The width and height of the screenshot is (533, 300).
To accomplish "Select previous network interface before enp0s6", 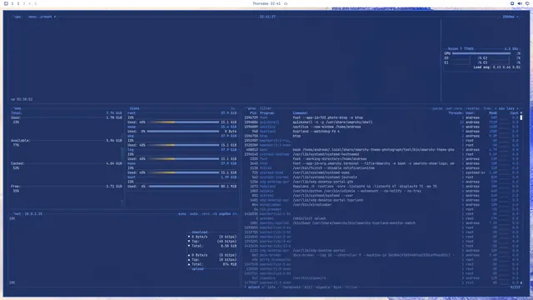I will click(214, 214).
